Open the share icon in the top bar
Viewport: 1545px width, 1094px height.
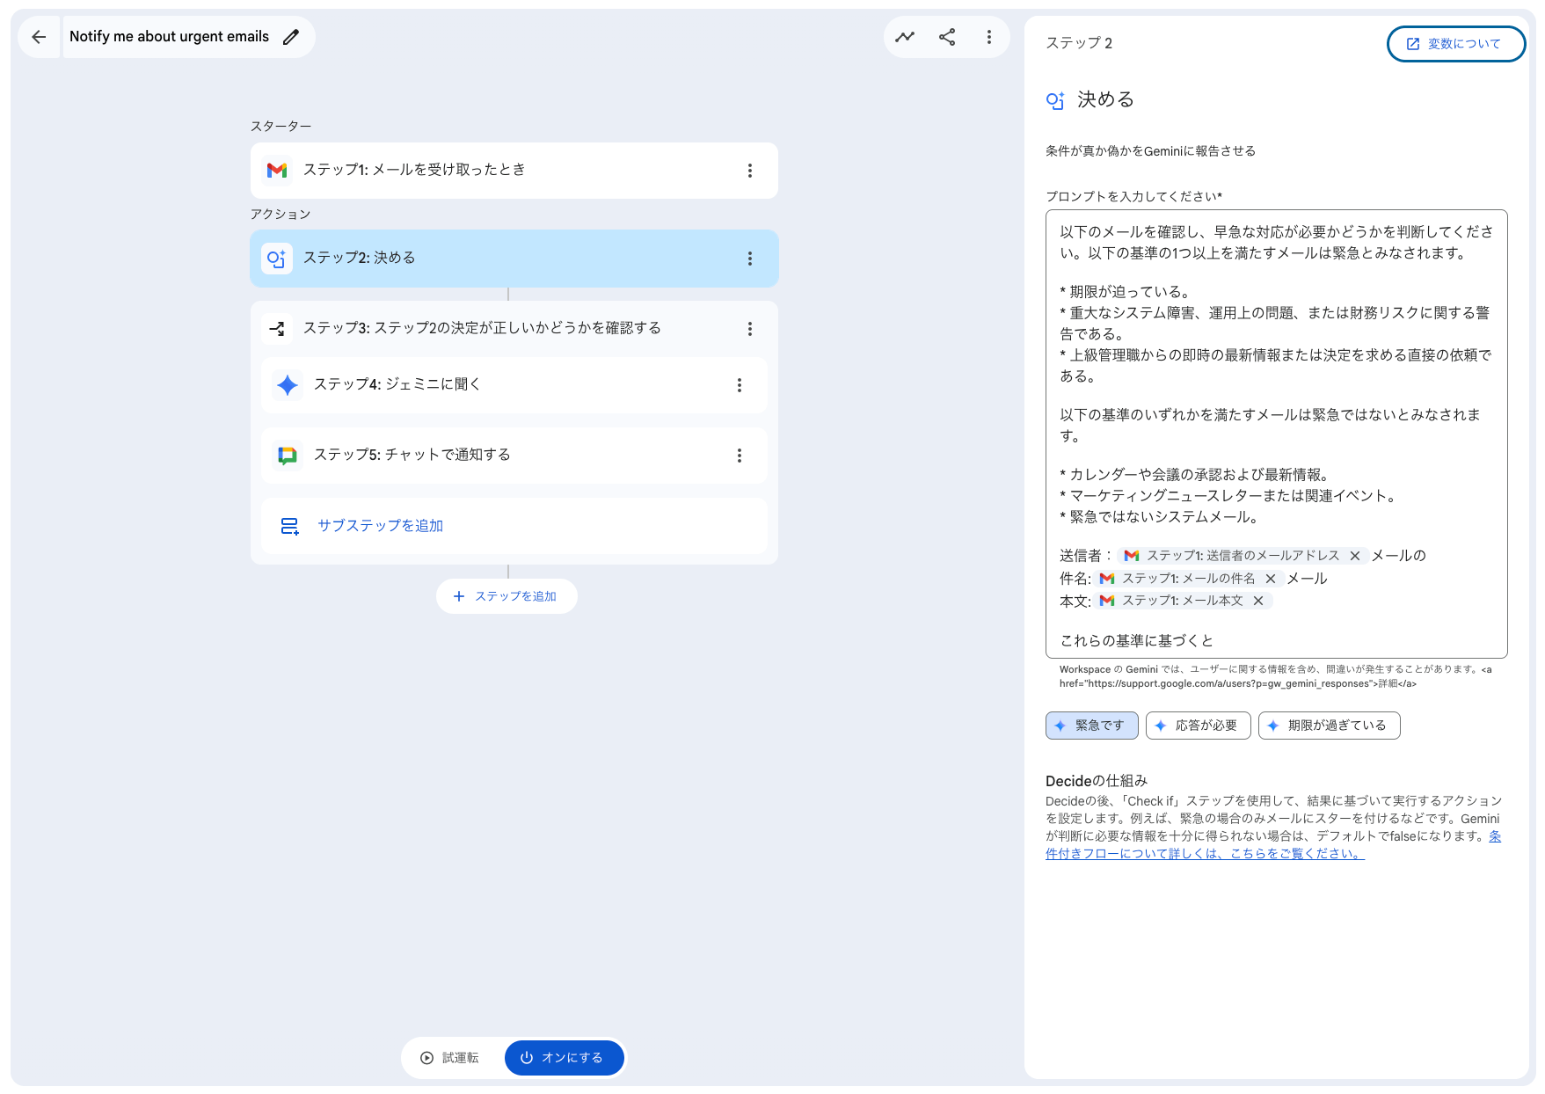coord(947,37)
